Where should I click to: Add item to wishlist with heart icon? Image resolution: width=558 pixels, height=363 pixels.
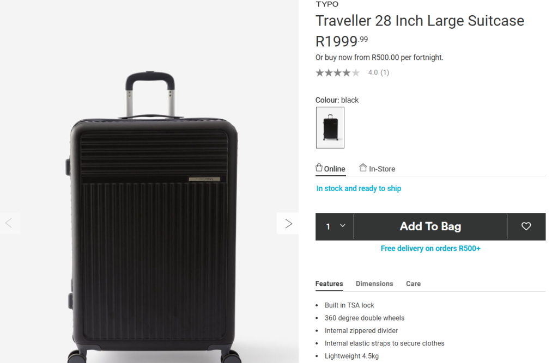click(x=526, y=226)
